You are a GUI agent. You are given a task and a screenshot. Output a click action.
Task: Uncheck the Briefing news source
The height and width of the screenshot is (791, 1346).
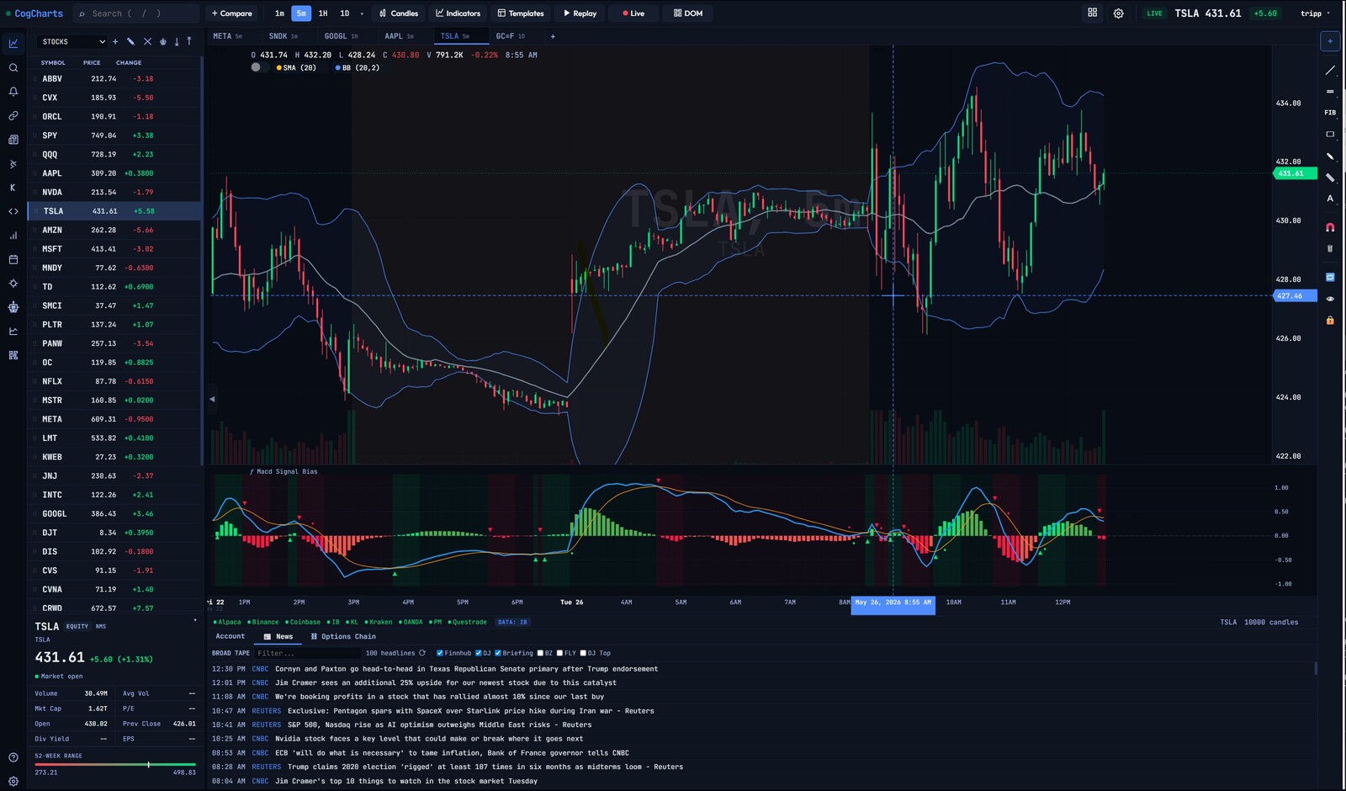tap(498, 653)
